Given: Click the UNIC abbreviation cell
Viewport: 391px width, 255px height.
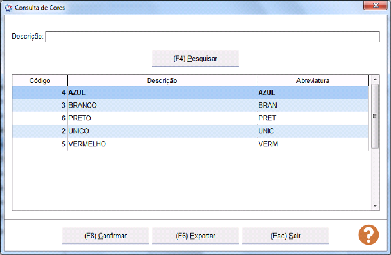Looking at the screenshot, I should click(313, 131).
